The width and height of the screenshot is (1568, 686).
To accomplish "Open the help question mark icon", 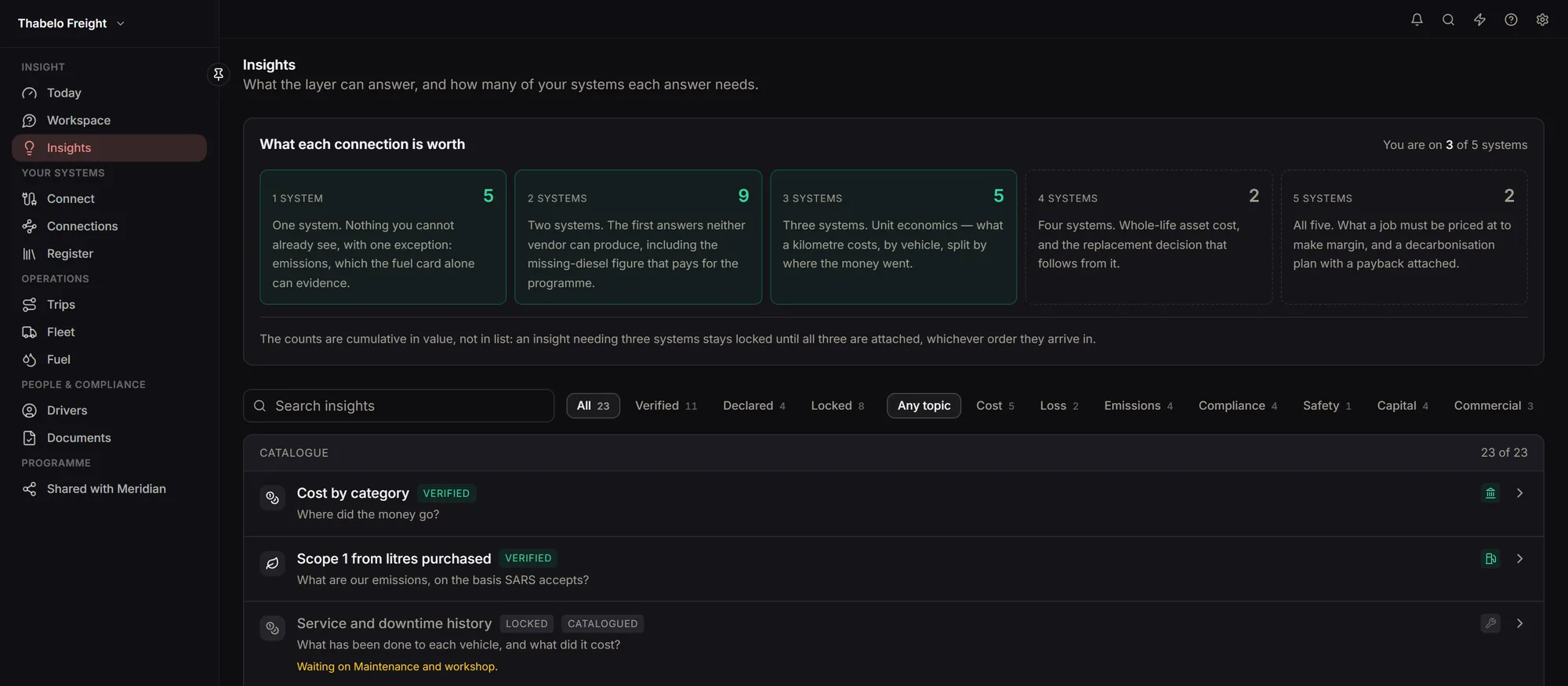I will pyautogui.click(x=1511, y=20).
